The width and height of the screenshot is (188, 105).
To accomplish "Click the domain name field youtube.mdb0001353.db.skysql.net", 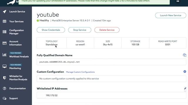I will 111,62.
